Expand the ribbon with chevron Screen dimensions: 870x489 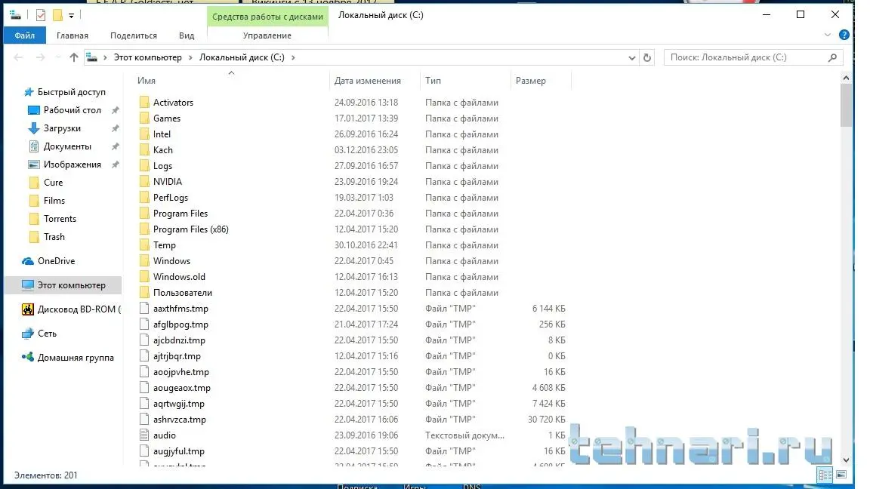[x=827, y=35]
